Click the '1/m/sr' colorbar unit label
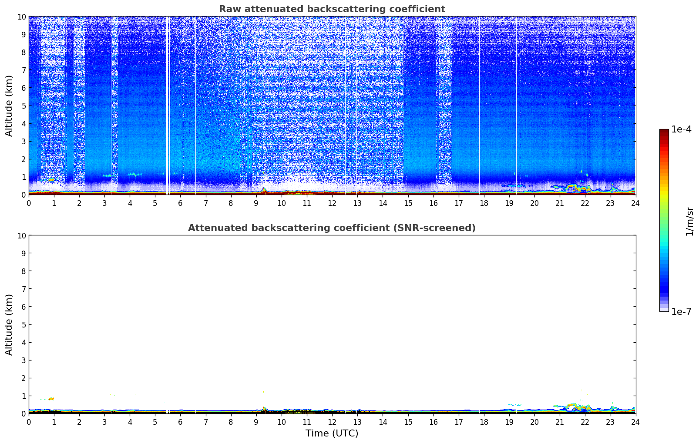The width and height of the screenshot is (699, 443). (689, 221)
